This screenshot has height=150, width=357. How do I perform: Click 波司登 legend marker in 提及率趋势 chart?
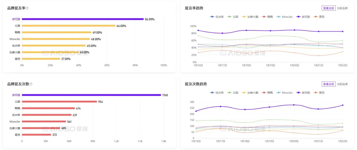pos(298,17)
